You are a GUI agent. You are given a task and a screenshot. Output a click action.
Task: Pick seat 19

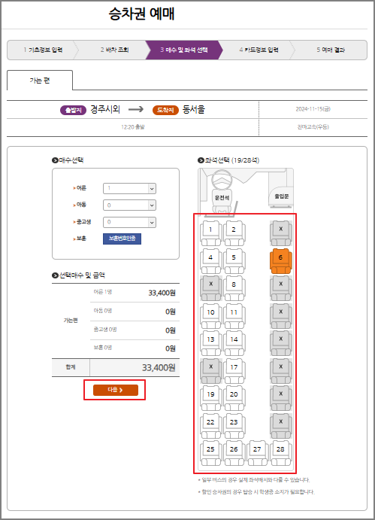(210, 398)
